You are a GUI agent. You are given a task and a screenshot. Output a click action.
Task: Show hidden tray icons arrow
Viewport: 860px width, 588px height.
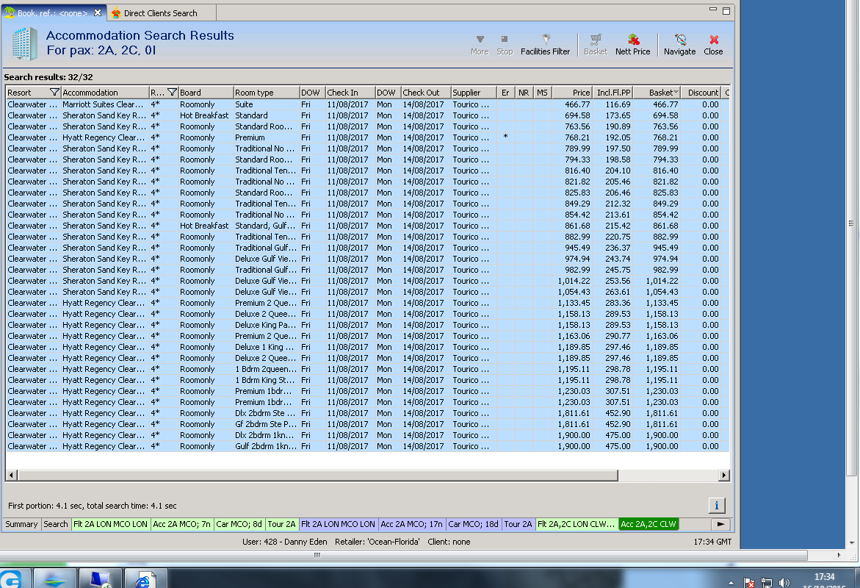pyautogui.click(x=731, y=583)
